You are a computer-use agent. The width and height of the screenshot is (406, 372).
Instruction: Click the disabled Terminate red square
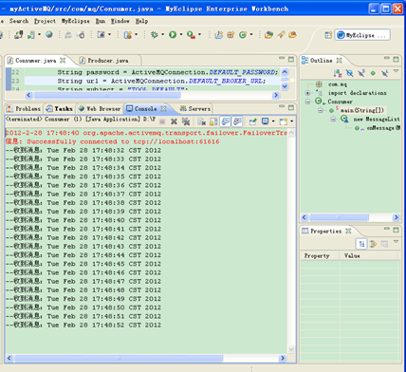[x=162, y=121]
